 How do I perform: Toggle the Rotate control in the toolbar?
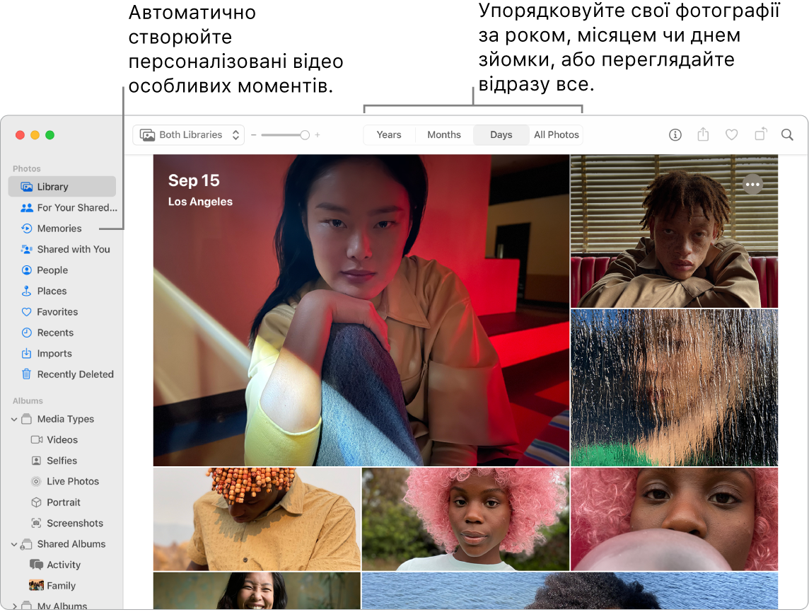[759, 134]
